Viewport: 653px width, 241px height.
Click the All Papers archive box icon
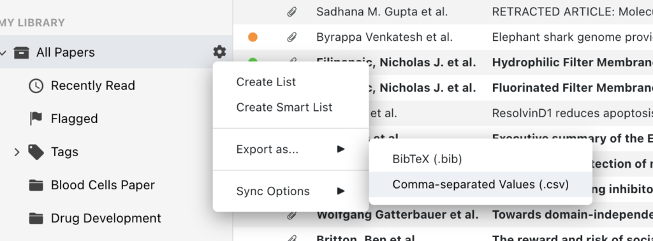21,52
